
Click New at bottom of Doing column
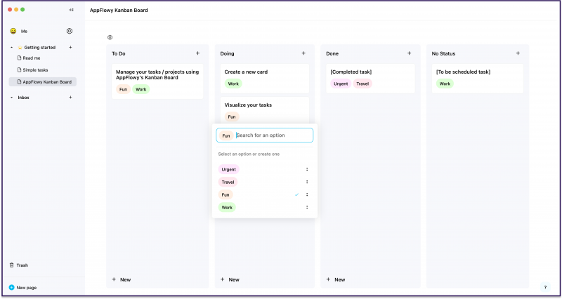point(230,279)
